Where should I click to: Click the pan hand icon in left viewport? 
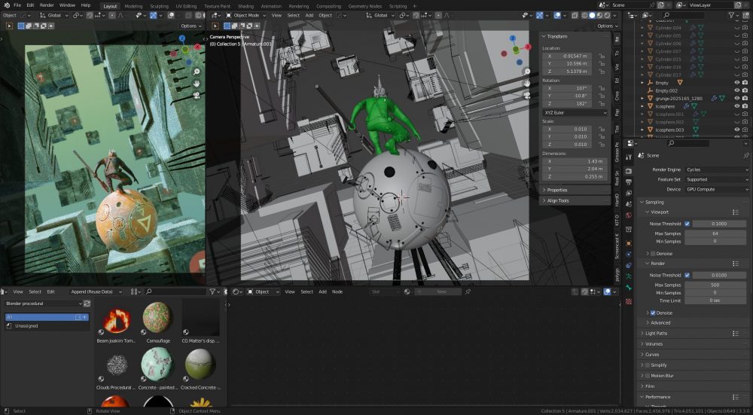point(197,83)
